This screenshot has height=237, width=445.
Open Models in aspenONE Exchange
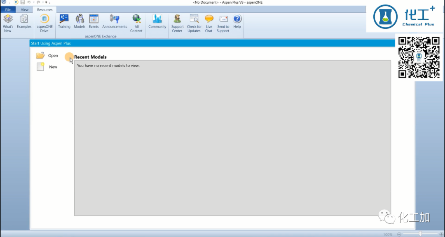(x=80, y=22)
